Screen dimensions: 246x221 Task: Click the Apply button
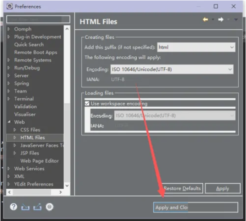tap(223, 188)
